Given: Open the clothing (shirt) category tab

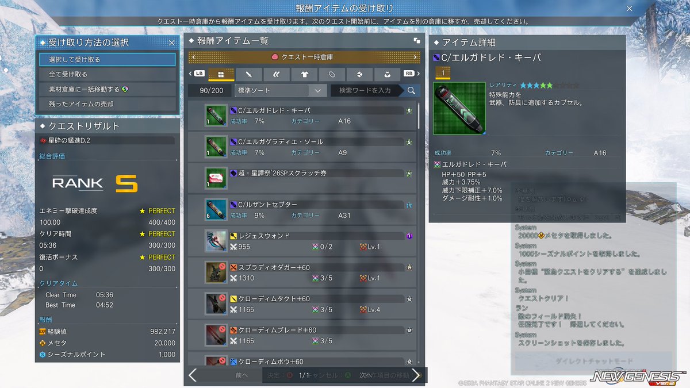Looking at the screenshot, I should [304, 74].
